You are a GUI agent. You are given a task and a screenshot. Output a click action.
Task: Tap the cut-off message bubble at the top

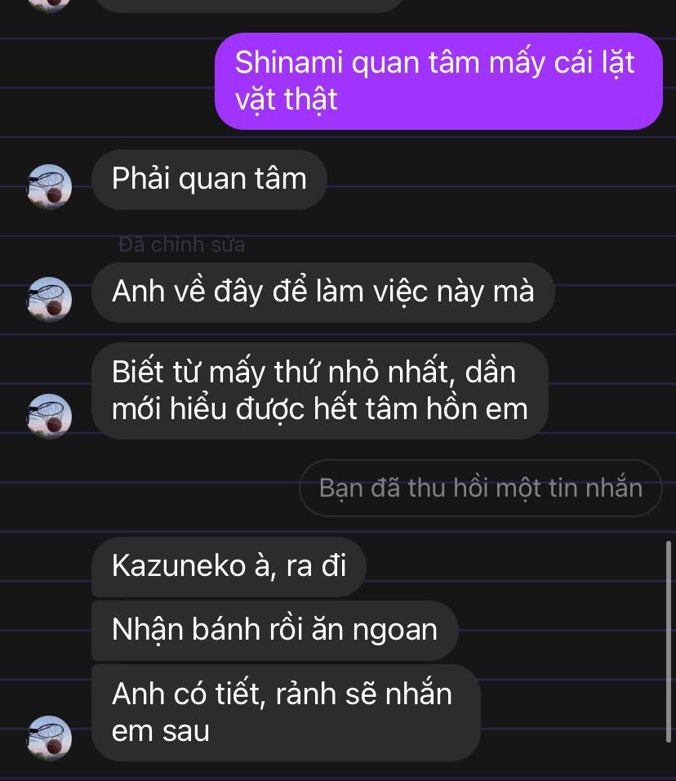pyautogui.click(x=249, y=6)
